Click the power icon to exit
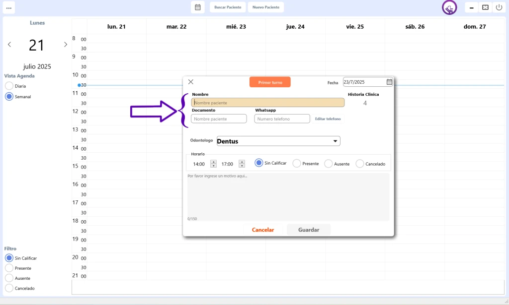Image resolution: width=509 pixels, height=305 pixels. coord(499,7)
